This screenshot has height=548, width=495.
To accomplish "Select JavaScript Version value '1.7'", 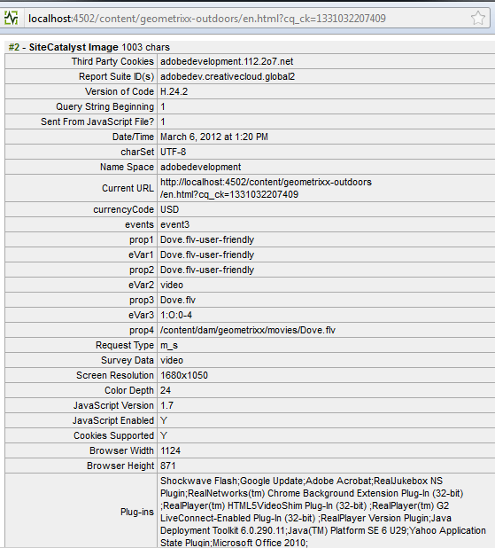I will click(x=166, y=405).
